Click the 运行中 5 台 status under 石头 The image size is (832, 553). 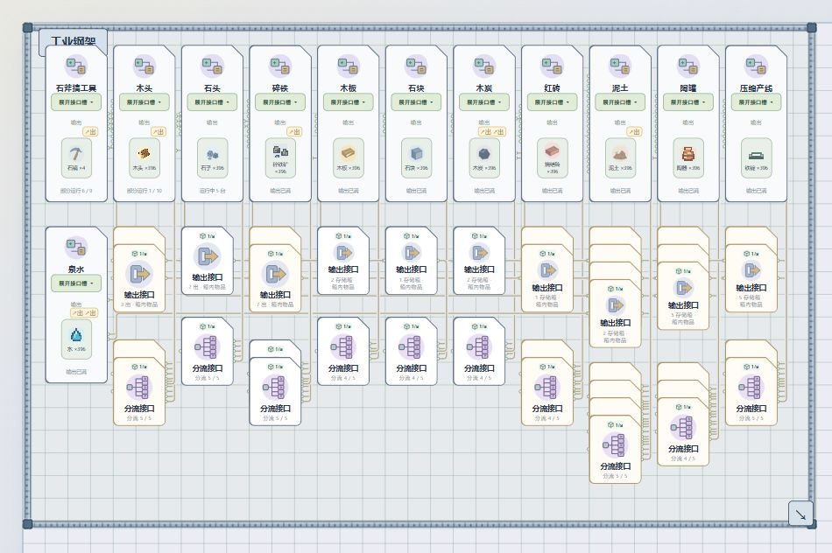pyautogui.click(x=212, y=191)
